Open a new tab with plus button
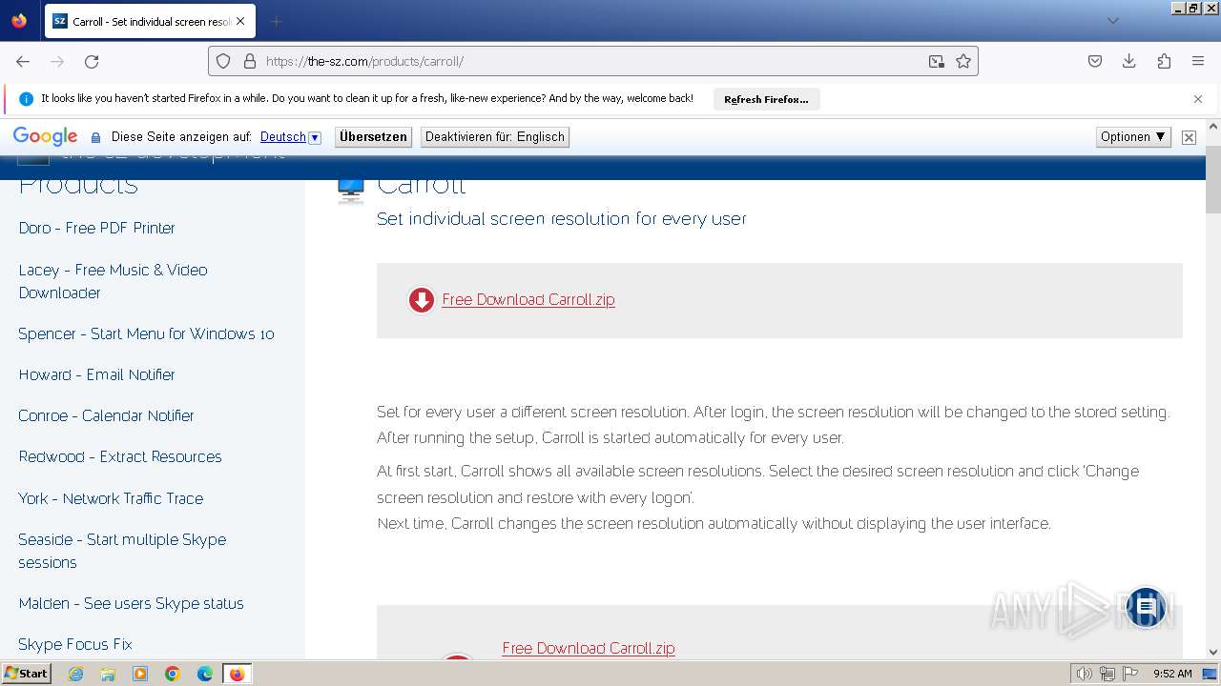 (277, 21)
